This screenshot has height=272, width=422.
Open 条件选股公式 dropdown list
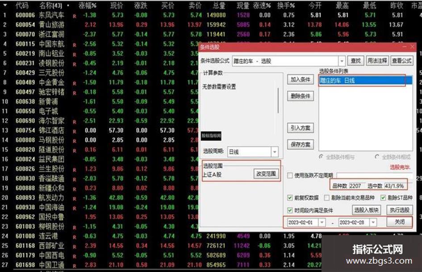(342, 61)
